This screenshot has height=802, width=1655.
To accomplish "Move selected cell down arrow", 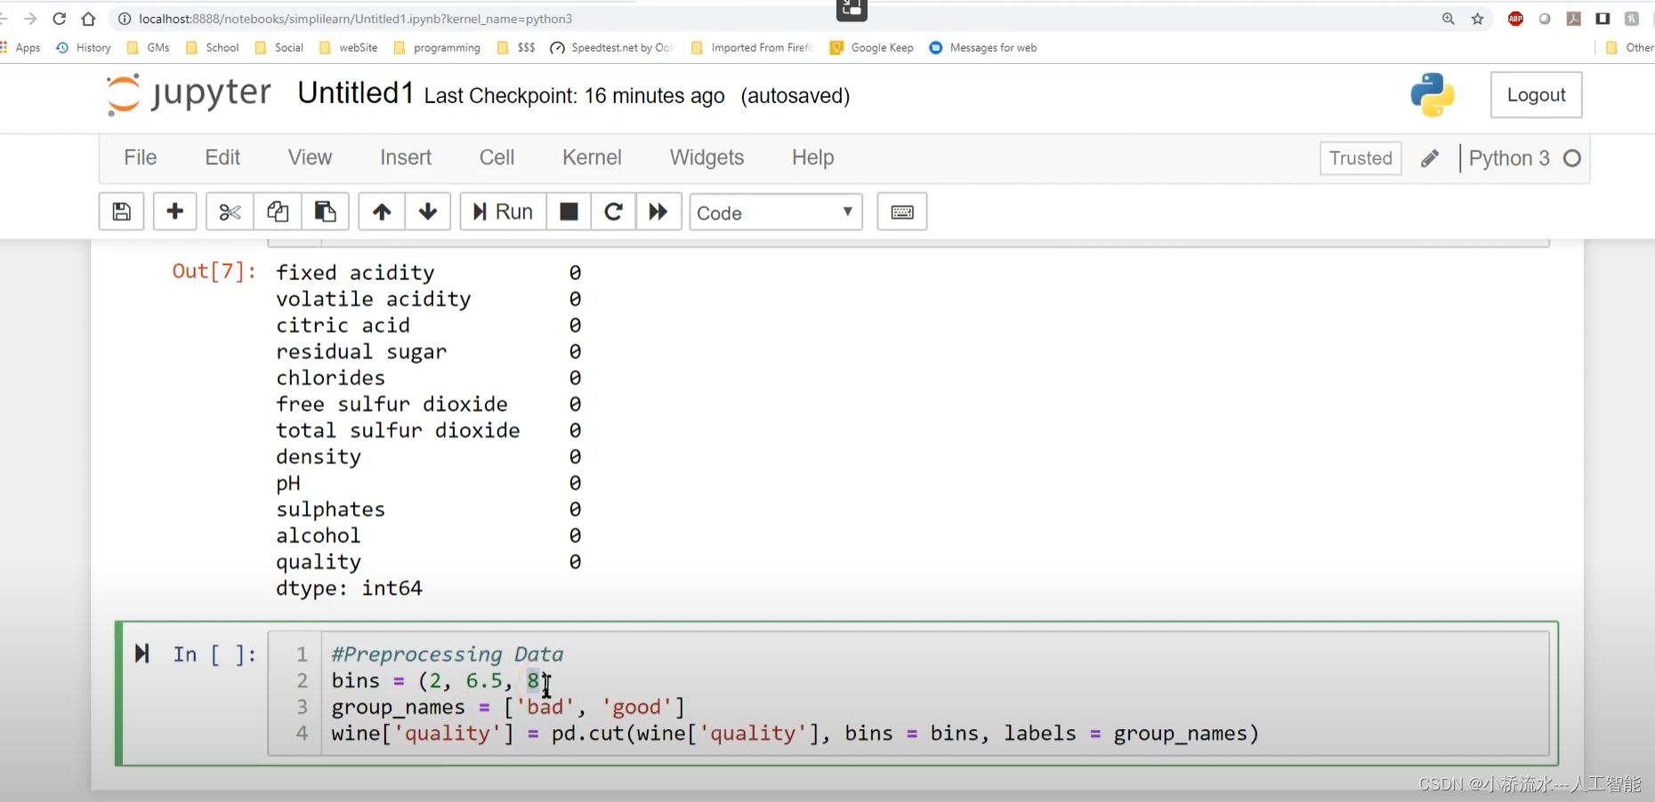I will [x=428, y=212].
